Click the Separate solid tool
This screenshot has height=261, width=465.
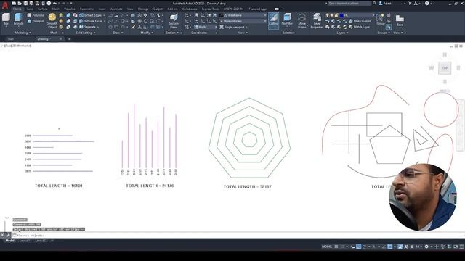(88, 27)
